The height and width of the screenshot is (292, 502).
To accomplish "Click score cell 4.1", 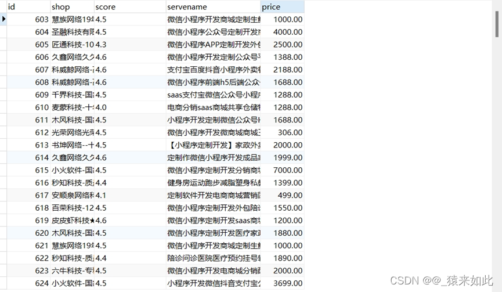I will (130, 195).
